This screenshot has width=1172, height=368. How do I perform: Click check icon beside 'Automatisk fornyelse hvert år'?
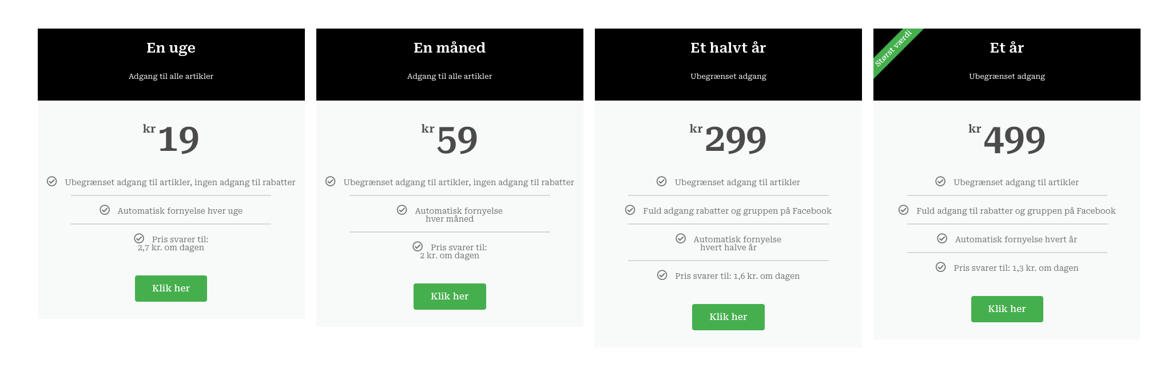942,239
